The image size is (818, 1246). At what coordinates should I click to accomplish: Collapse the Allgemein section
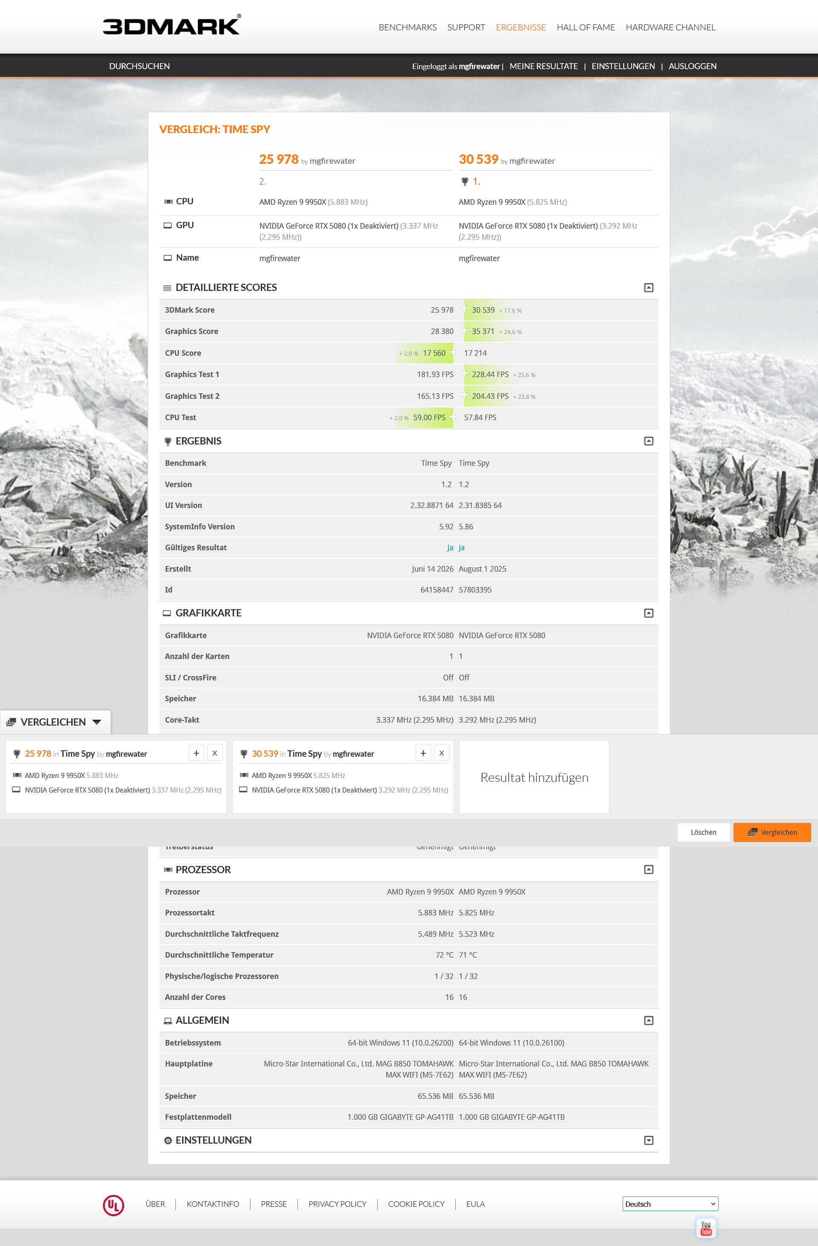pos(648,1020)
